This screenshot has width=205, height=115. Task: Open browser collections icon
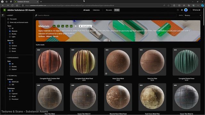[x=189, y=5]
